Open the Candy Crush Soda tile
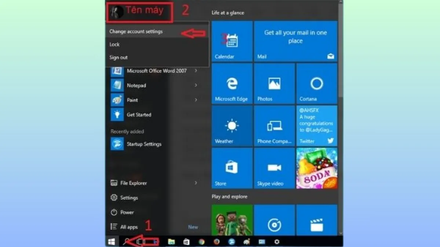440x247 pixels. click(316, 168)
